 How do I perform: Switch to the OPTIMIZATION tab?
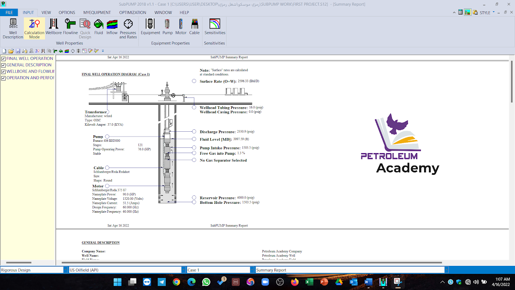pos(133,12)
